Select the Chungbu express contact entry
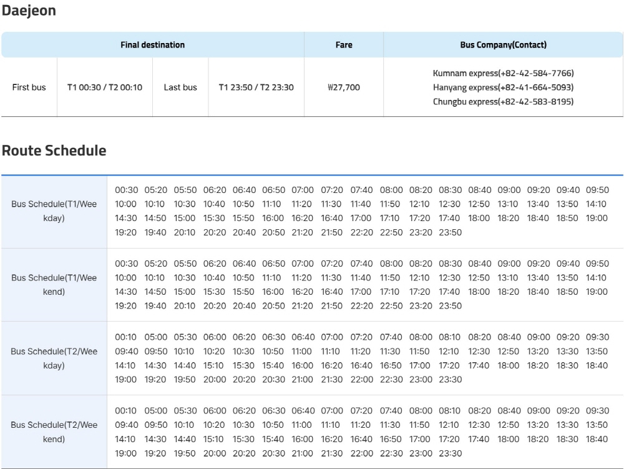The width and height of the screenshot is (624, 469). pos(503,101)
